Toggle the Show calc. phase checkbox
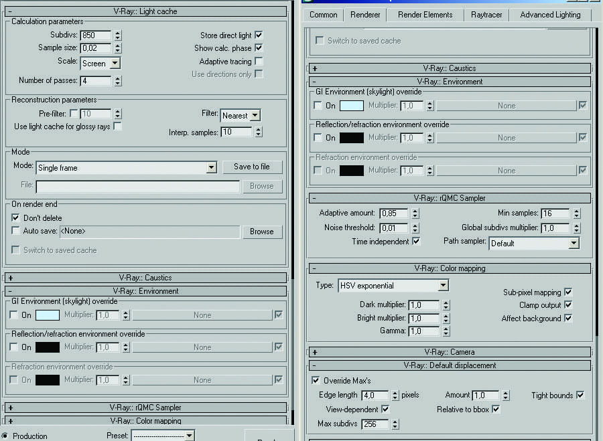The width and height of the screenshot is (603, 441). [x=259, y=48]
